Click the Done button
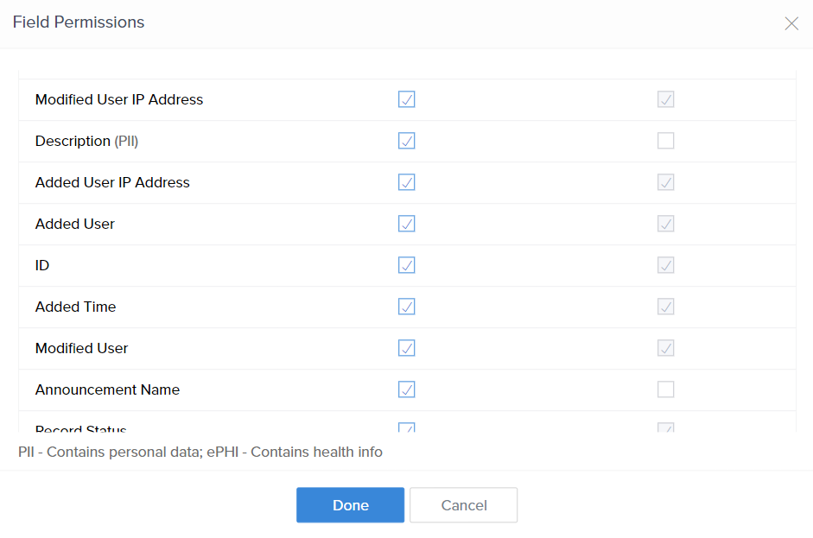This screenshot has width=813, height=538. [x=350, y=505]
